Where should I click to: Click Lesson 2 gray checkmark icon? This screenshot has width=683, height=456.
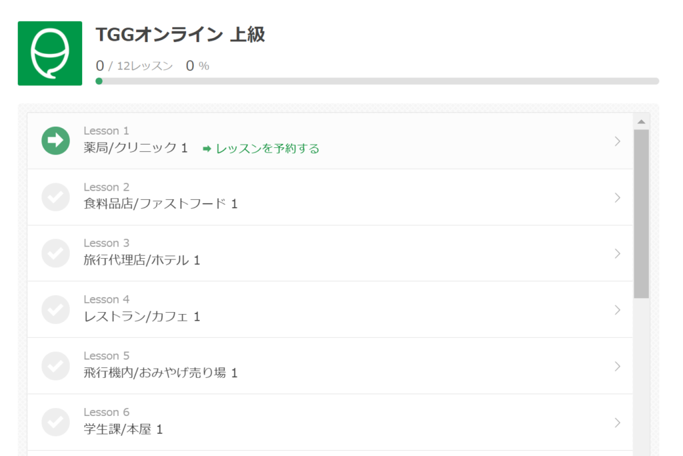click(55, 197)
